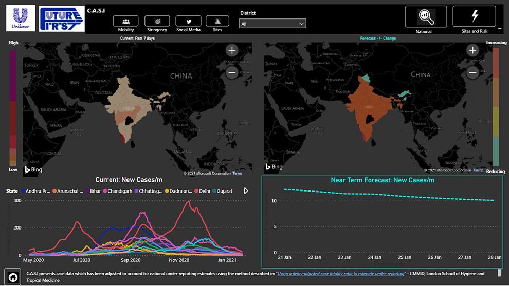Click the Nov 2020 axis label
Image resolution: width=509 pixels, height=286 pixels.
pos(179,260)
